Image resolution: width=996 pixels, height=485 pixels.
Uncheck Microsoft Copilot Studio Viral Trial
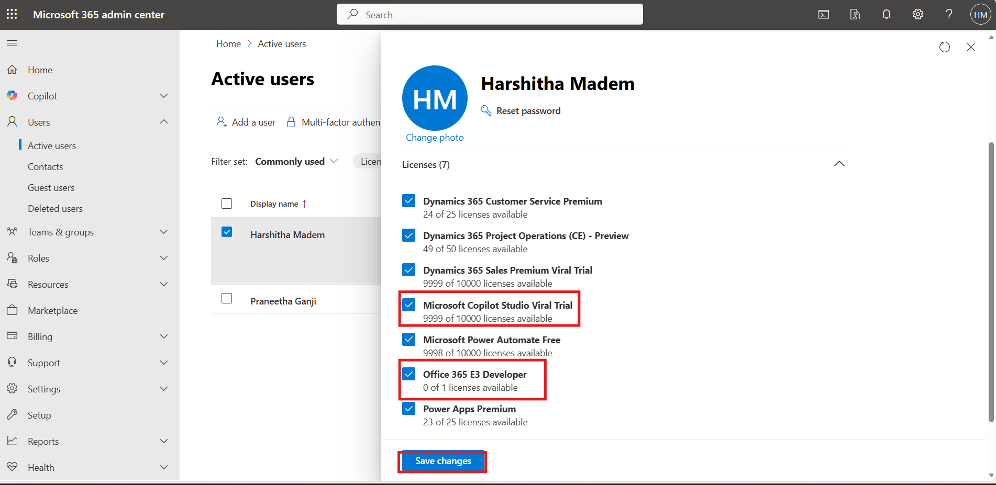[409, 305]
